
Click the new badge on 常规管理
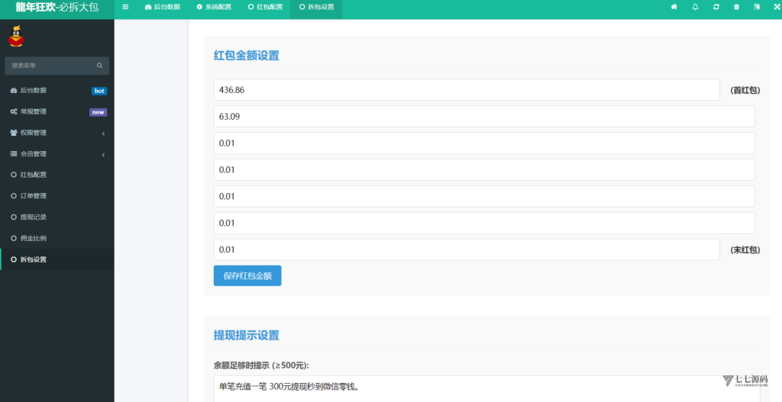tap(98, 112)
